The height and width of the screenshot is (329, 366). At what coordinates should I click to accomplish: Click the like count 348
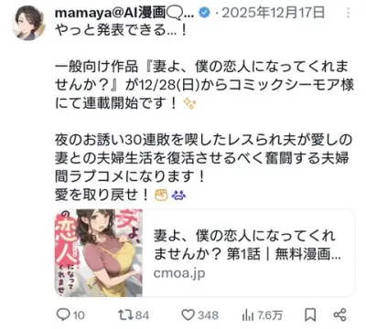coord(208,315)
